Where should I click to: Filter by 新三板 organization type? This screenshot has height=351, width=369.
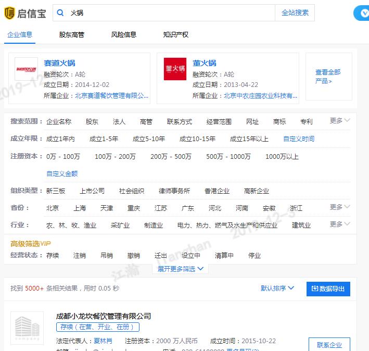pyautogui.click(x=56, y=191)
